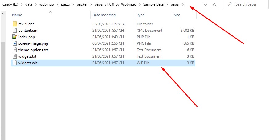Navigate to Sample Data in breadcrumb
The height and width of the screenshot is (140, 269).
pyautogui.click(x=153, y=4)
